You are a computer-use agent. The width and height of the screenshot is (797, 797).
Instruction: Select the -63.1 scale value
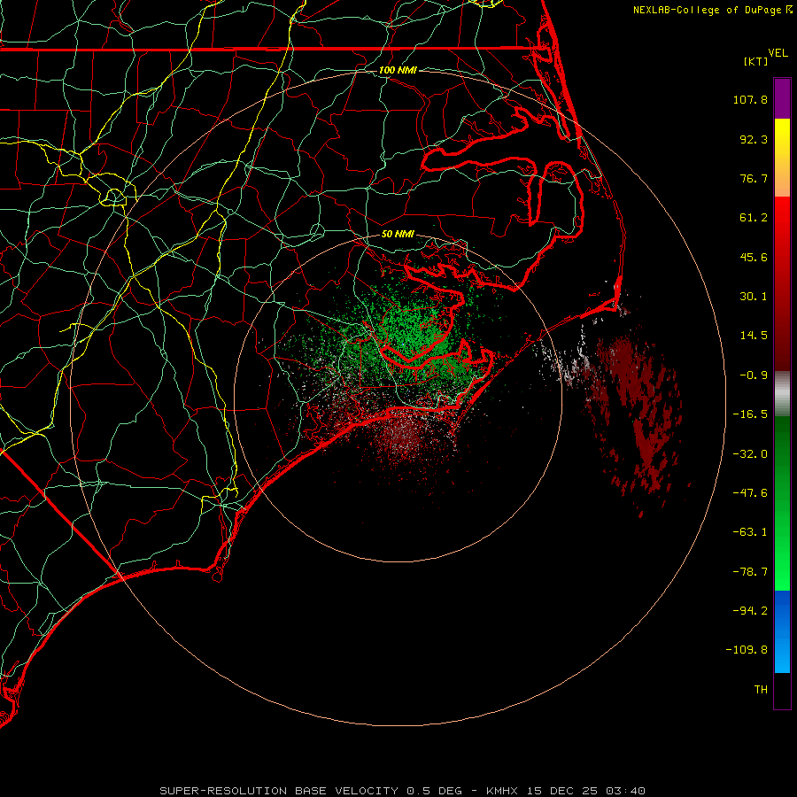click(750, 532)
